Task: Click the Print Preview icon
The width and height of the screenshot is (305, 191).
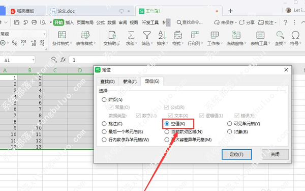Action: pyautogui.click(x=43, y=22)
